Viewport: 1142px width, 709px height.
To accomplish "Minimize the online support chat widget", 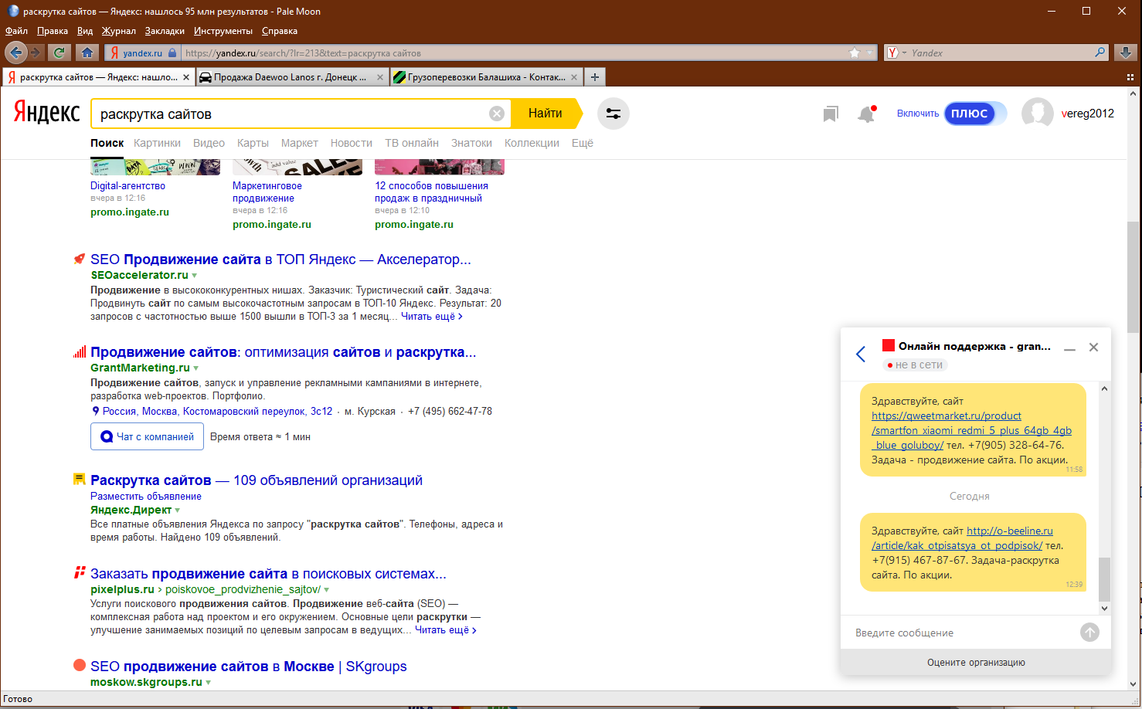I will pos(1069,348).
